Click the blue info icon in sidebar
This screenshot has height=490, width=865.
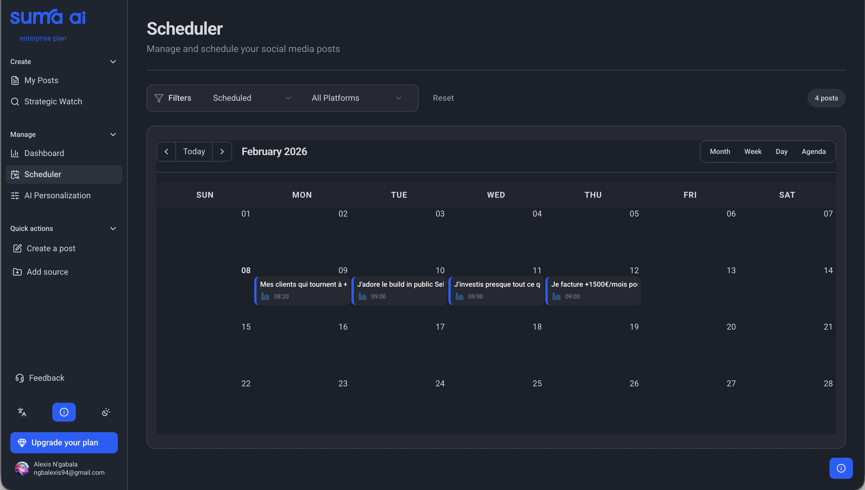(64, 412)
